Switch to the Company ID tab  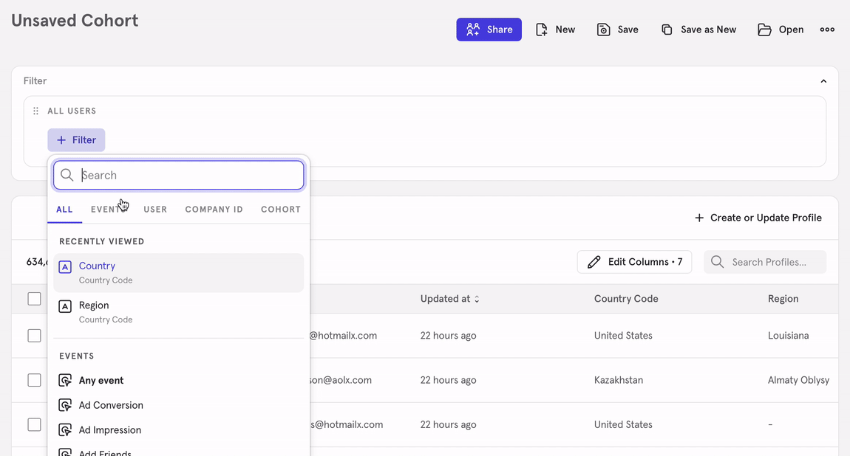(214, 210)
